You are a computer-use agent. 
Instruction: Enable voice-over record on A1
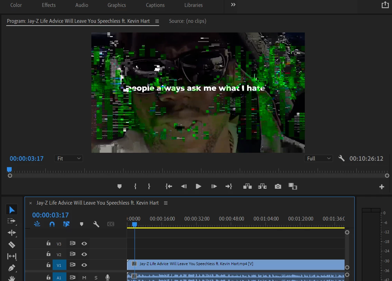tap(108, 278)
